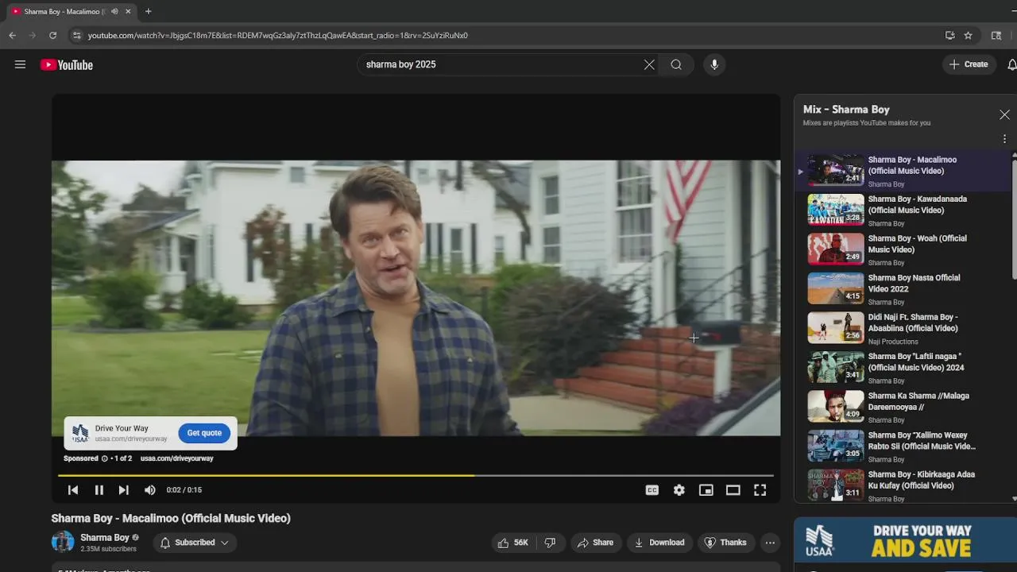Image resolution: width=1017 pixels, height=572 pixels.
Task: Play Sharma Boy - Kawadanaada from Mix
Action: (903, 210)
